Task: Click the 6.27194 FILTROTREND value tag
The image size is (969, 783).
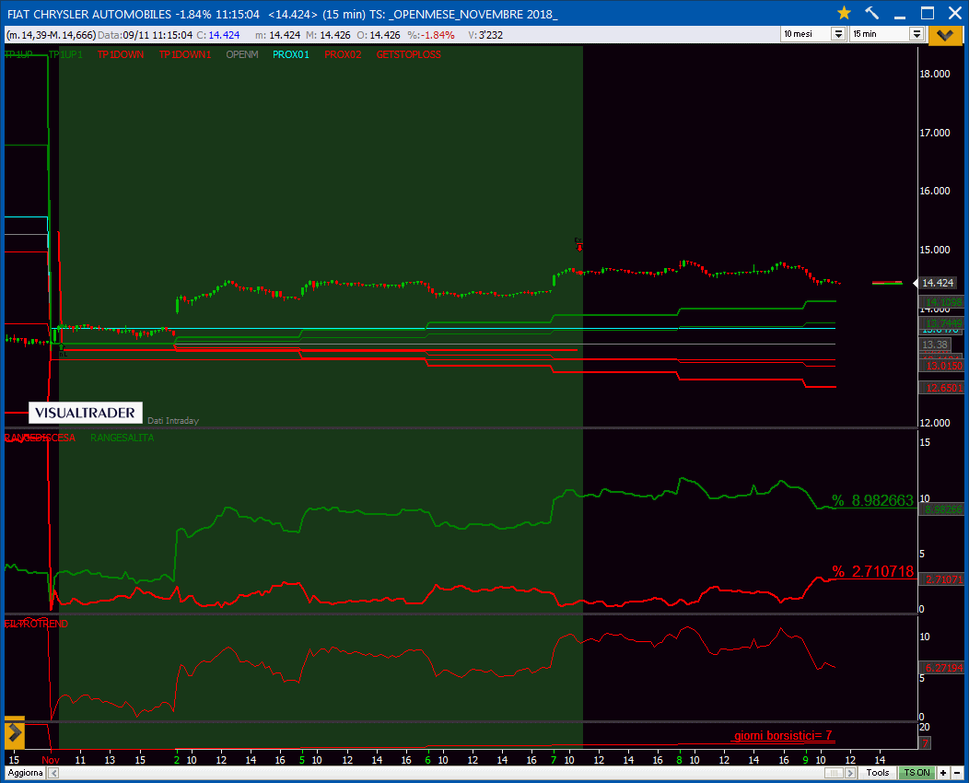Action: tap(943, 668)
